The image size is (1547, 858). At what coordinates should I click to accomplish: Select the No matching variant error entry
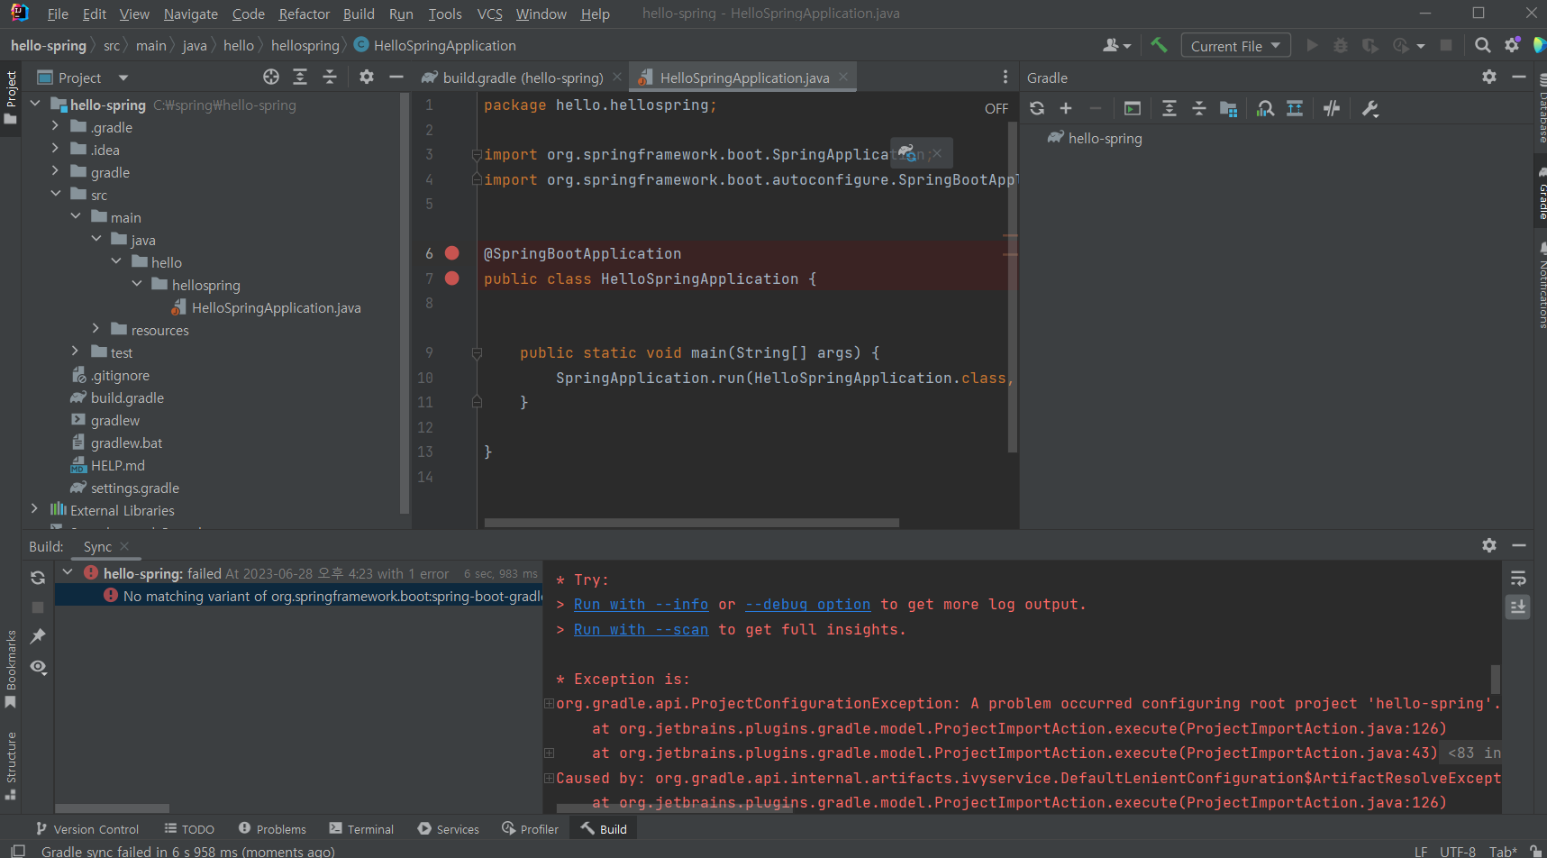pyautogui.click(x=298, y=596)
